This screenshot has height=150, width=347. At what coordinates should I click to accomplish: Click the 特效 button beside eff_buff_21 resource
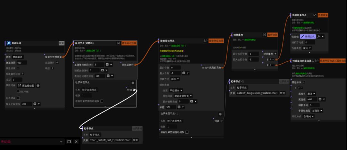[x=136, y=140]
